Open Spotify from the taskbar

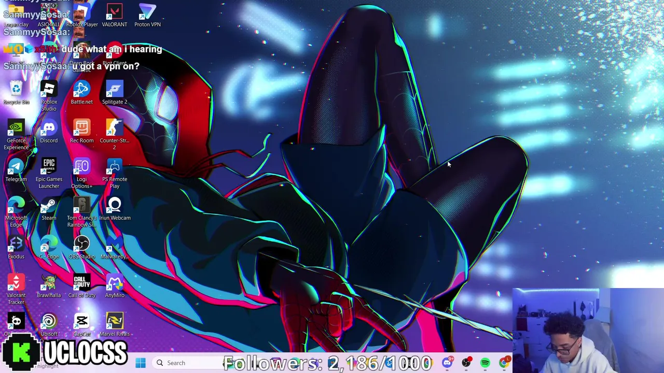(x=485, y=363)
